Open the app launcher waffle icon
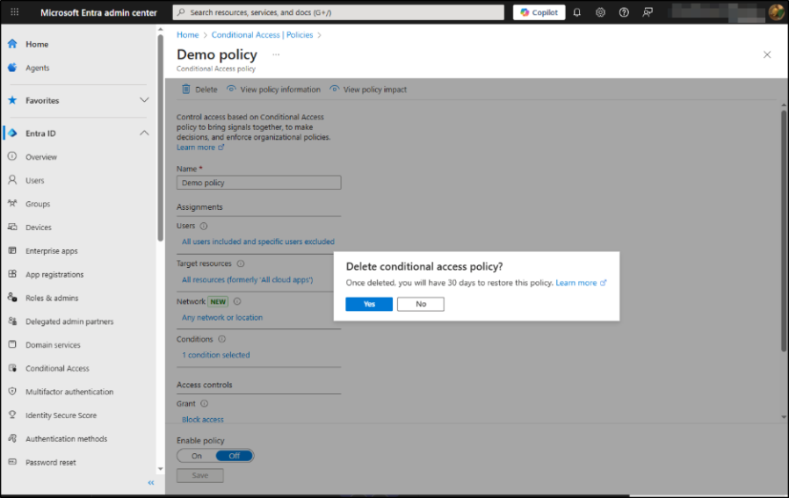Screen dimensions: 789x498 [15, 12]
